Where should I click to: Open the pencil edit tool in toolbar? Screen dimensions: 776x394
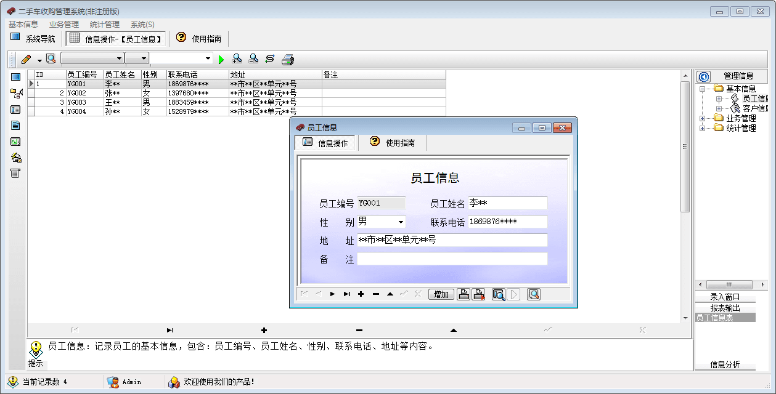[26, 59]
